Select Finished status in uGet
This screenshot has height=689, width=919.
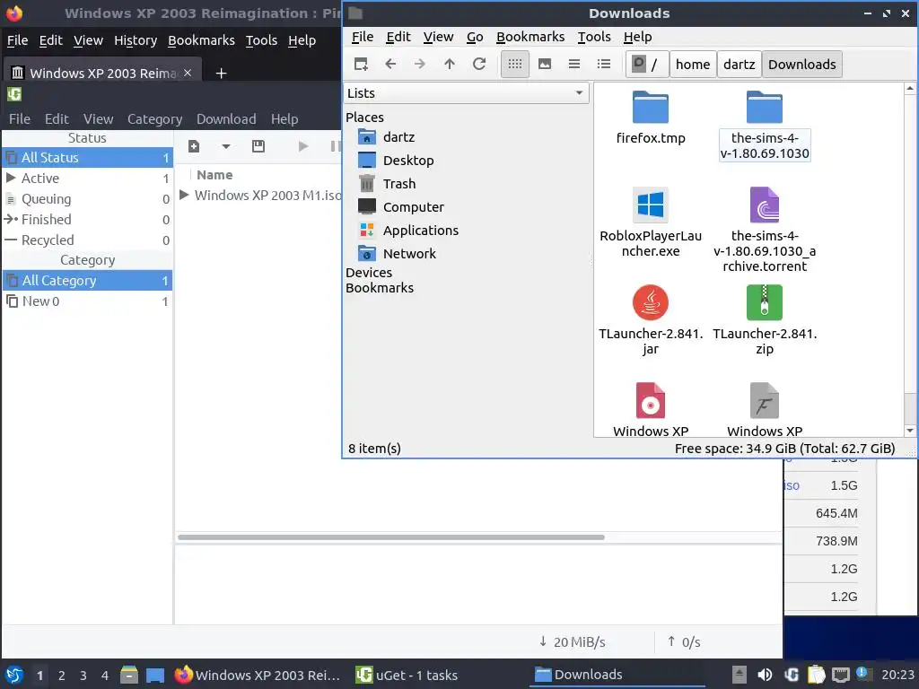click(x=87, y=220)
